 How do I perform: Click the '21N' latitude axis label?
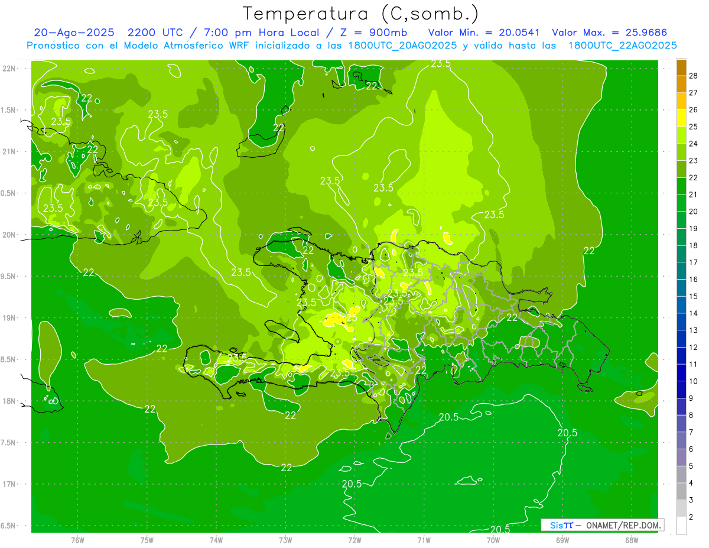8,152
